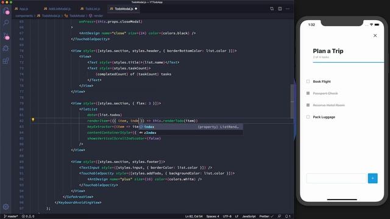Click the lightbulb code action icon
The image size is (390, 219).
pos(33,120)
